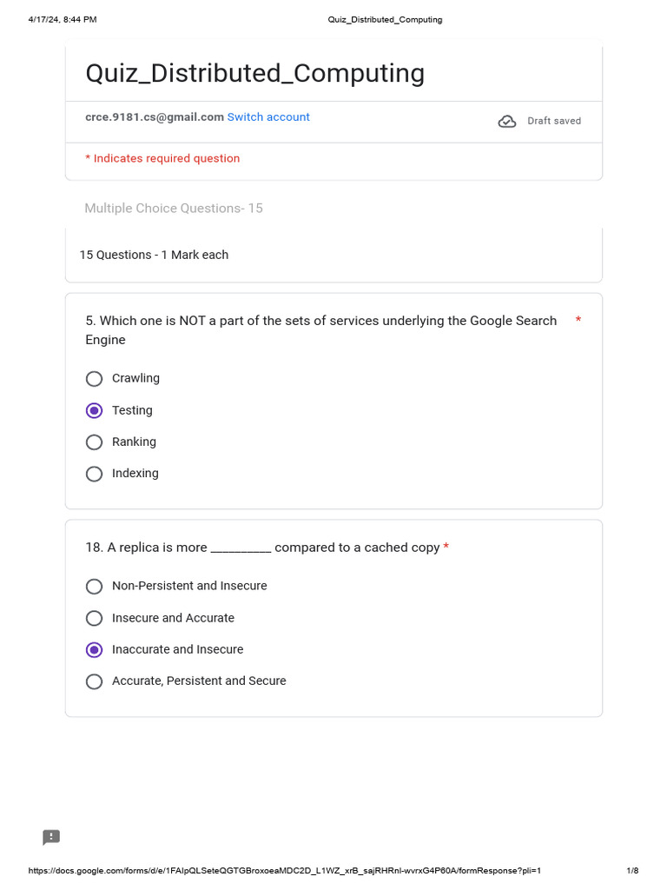The image size is (667, 890).
Task: Click the report problem feedback icon
Action: (51, 837)
